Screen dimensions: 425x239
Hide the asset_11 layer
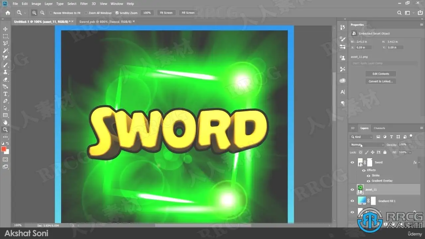click(x=352, y=190)
